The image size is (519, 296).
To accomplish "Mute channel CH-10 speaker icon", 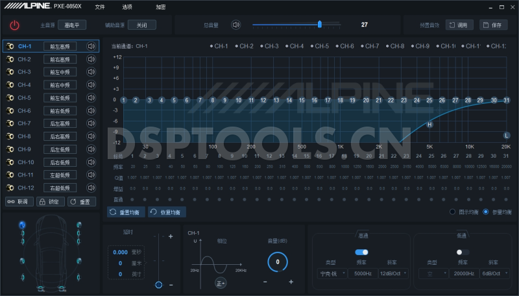I will pyautogui.click(x=91, y=162).
